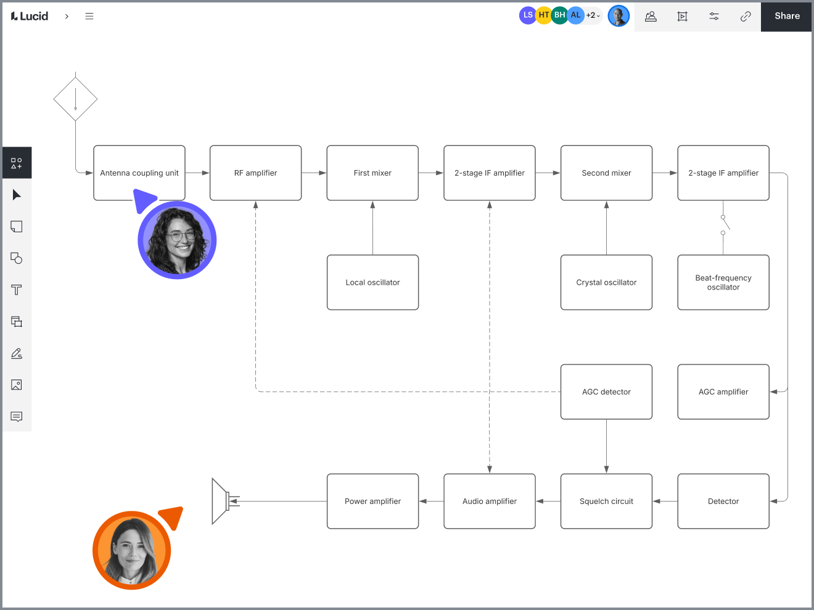Open the image insert tool
Image resolution: width=814 pixels, height=610 pixels.
(17, 385)
